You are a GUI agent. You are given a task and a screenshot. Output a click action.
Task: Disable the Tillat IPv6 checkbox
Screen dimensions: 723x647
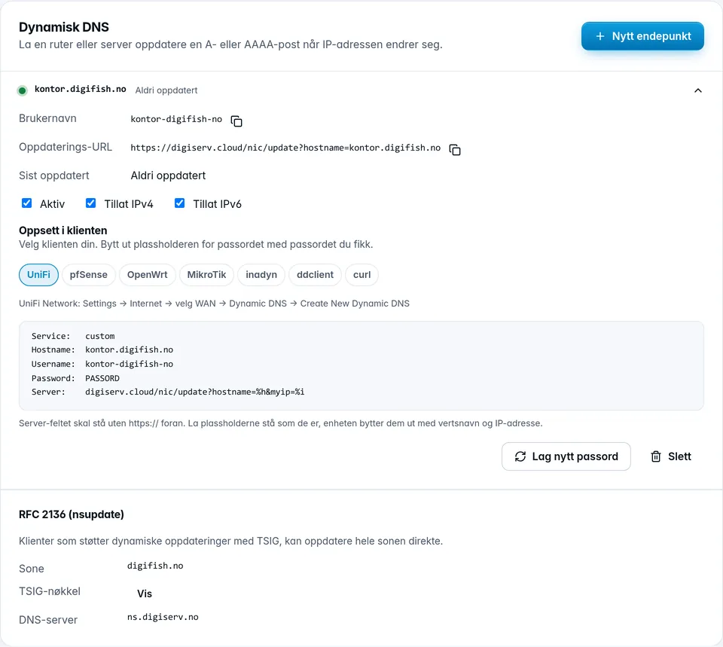180,203
